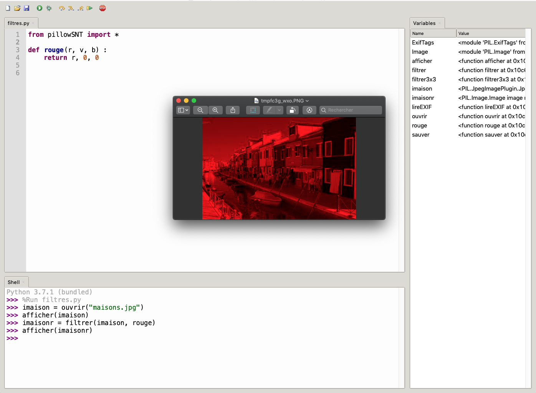Click the Step Into debug icon
Screen dimensions: 536x393
click(x=71, y=8)
